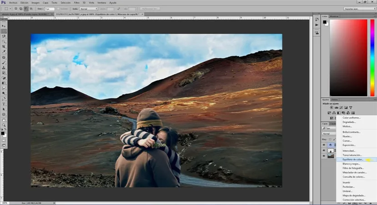
Task: Open the Filtro menu
Action: 76,2
